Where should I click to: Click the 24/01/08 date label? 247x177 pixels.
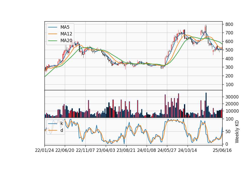147,151
